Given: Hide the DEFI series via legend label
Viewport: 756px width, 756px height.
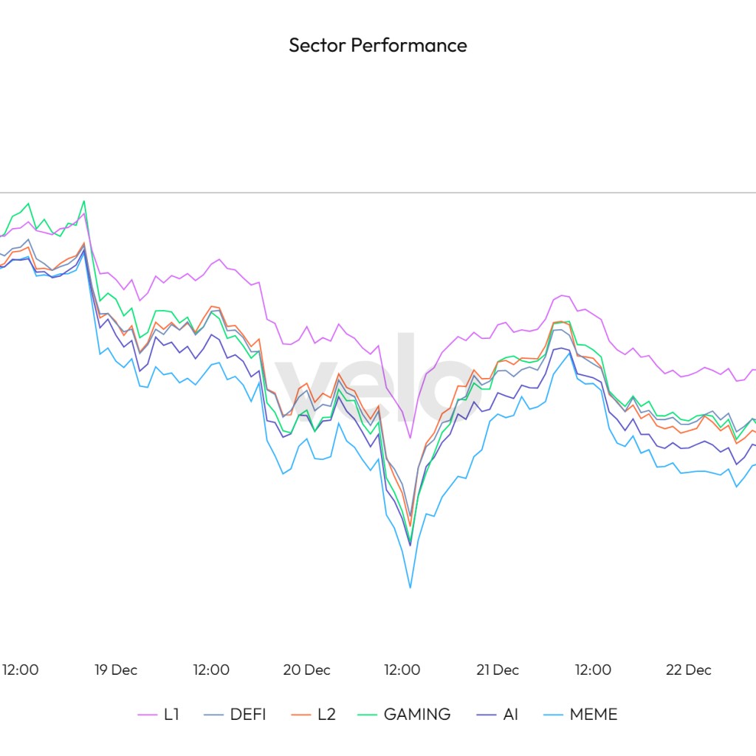Looking at the screenshot, I should pyautogui.click(x=247, y=715).
